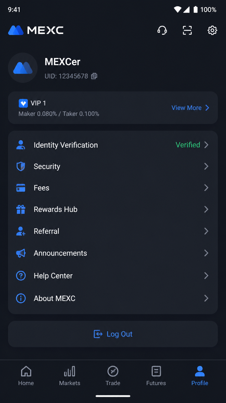Open settings gear icon
The image size is (226, 403).
[213, 30]
